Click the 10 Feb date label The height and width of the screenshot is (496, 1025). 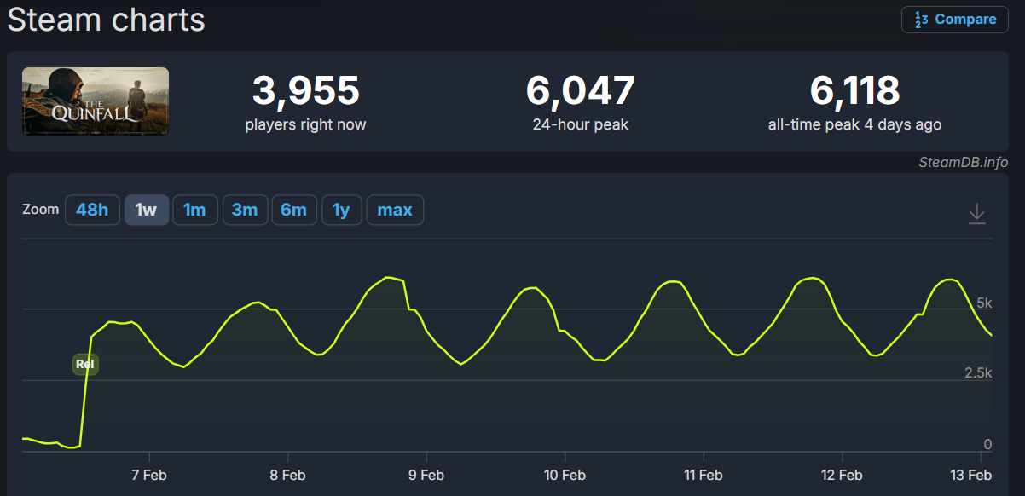coord(565,475)
